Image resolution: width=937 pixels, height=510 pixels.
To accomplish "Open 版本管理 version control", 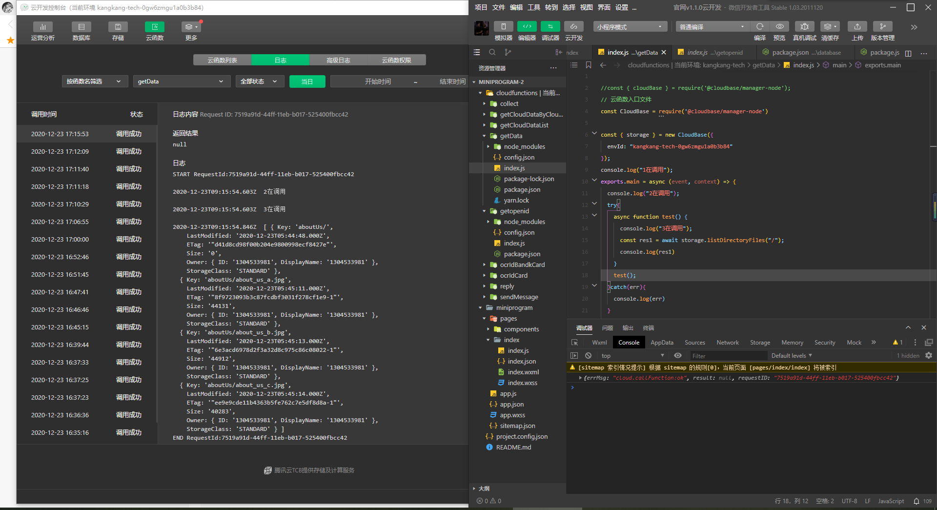I will click(883, 27).
